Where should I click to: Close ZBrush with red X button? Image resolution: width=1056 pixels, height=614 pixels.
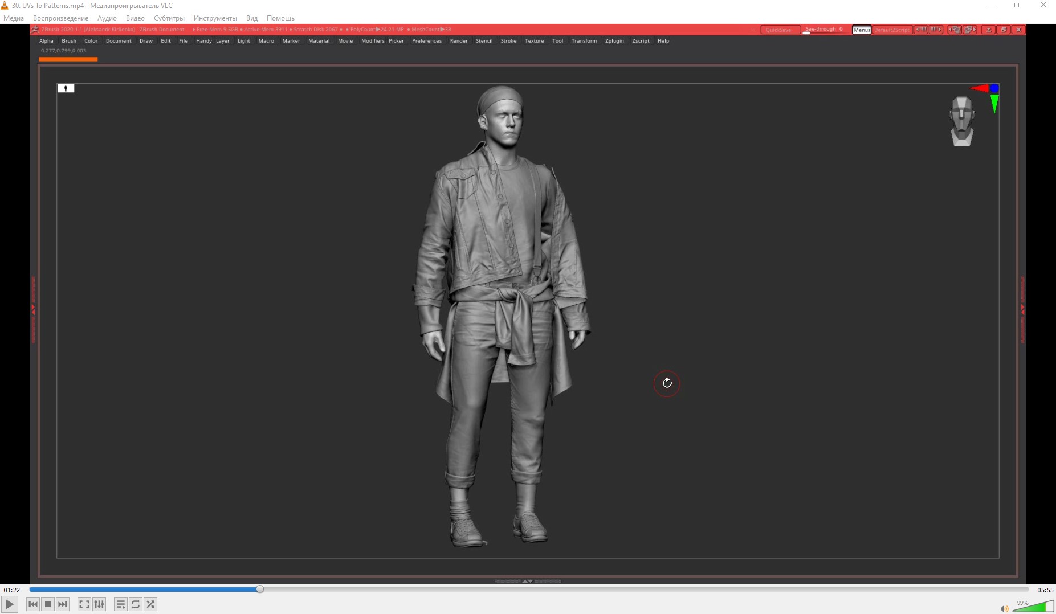point(1018,30)
